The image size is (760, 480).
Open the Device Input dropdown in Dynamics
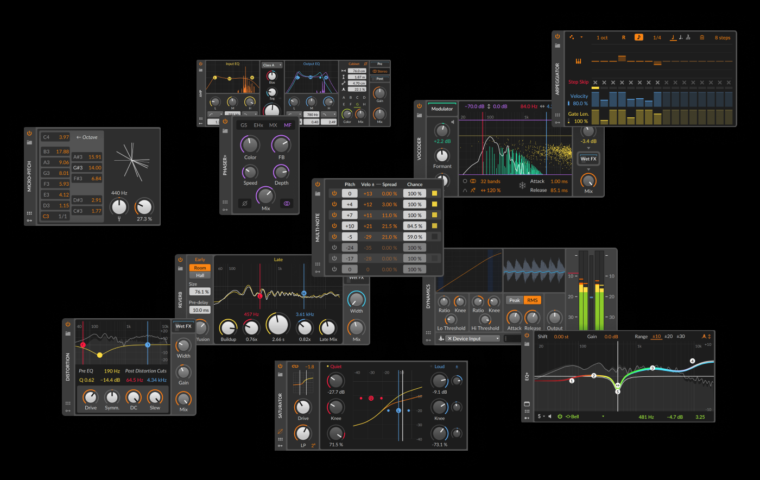(x=473, y=339)
